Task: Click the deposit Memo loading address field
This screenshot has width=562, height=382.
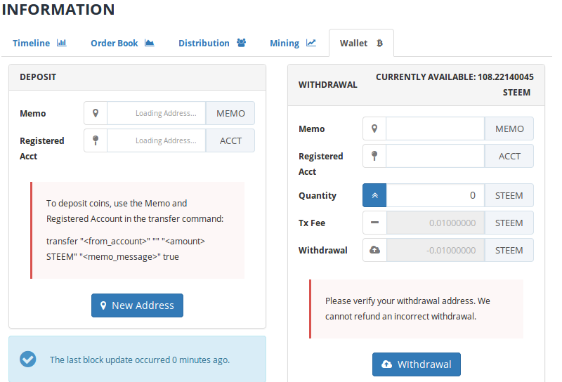Action: pyautogui.click(x=156, y=113)
